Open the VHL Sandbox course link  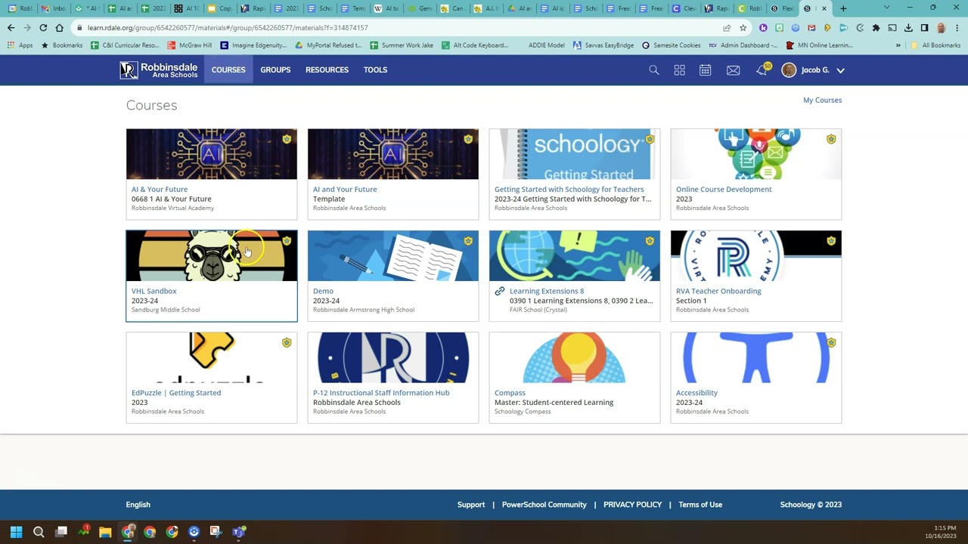coord(154,291)
